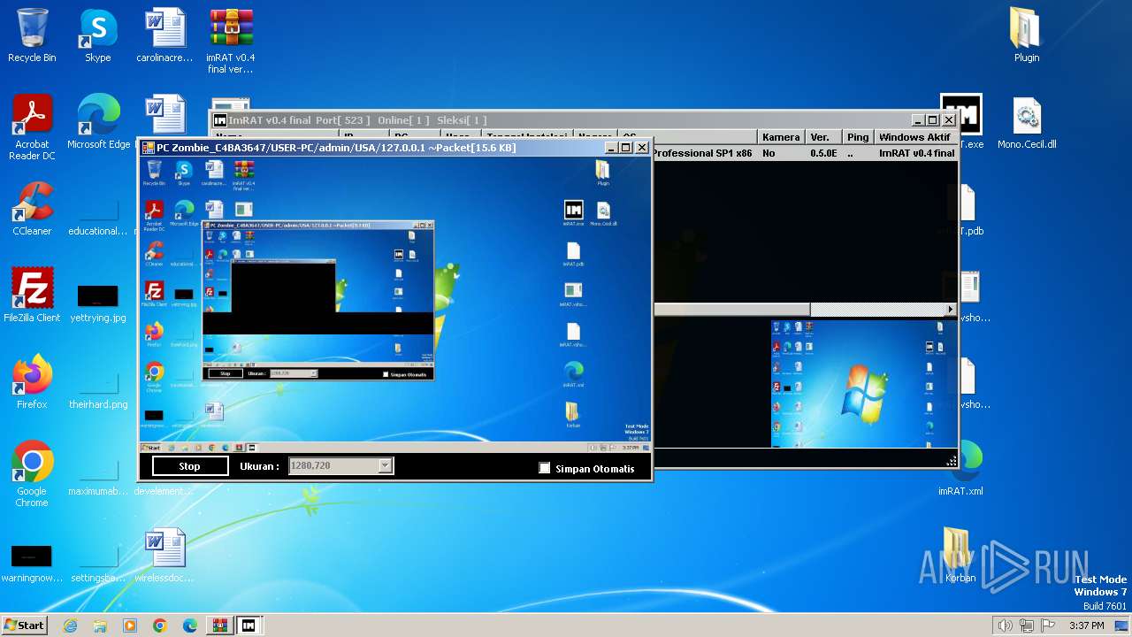Open the Korban folder on desktop
This screenshot has height=637, width=1132.
tap(960, 556)
